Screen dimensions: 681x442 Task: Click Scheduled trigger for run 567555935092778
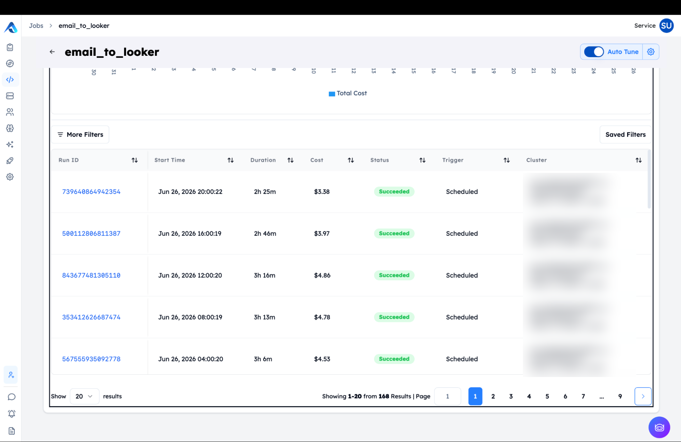pos(462,359)
